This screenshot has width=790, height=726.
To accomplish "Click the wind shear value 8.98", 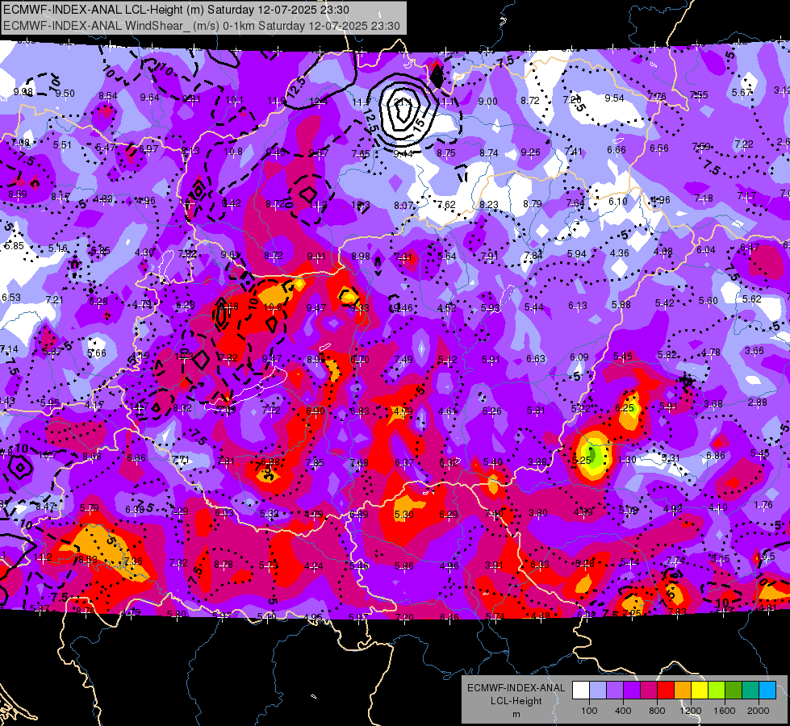I will (x=361, y=257).
